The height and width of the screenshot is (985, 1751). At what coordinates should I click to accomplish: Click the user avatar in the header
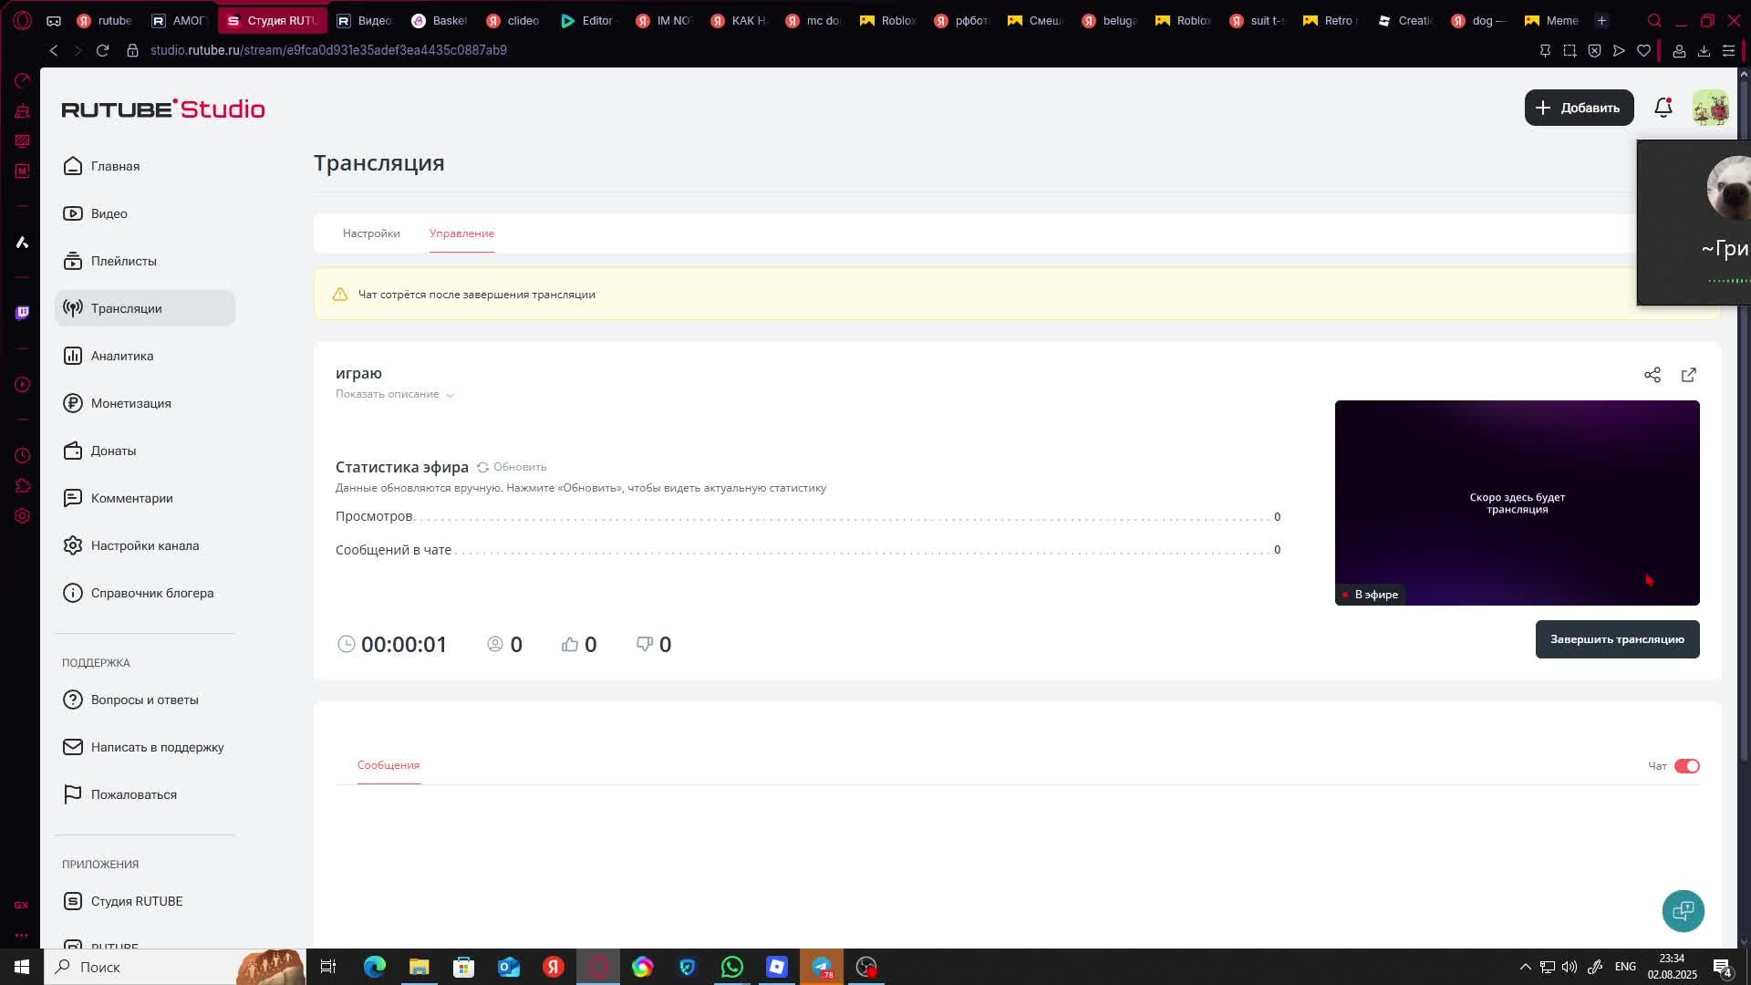(x=1710, y=108)
